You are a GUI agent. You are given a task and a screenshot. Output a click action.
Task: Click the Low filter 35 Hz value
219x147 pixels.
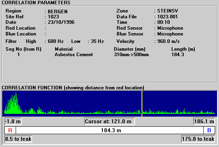[x=97, y=41]
